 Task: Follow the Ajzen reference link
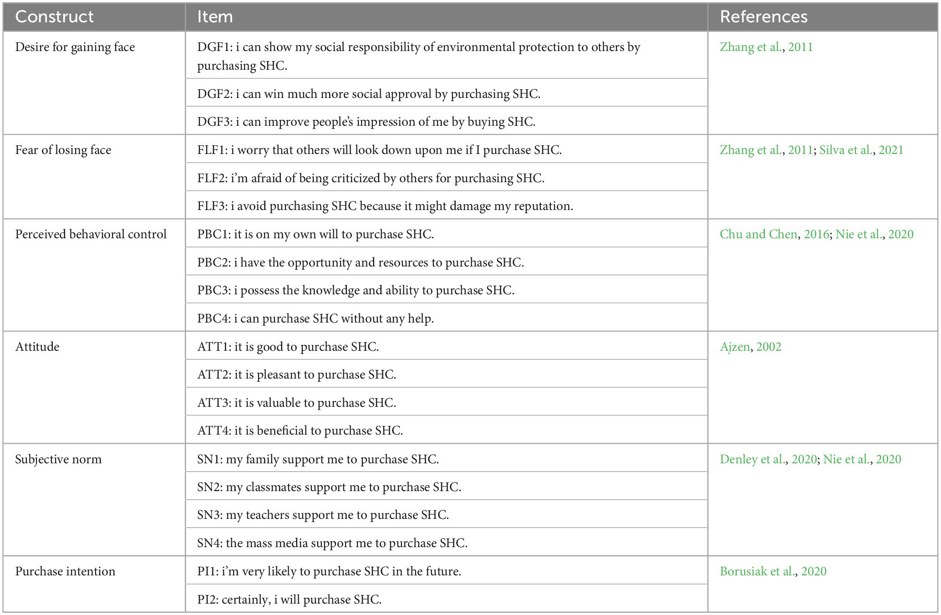734,347
